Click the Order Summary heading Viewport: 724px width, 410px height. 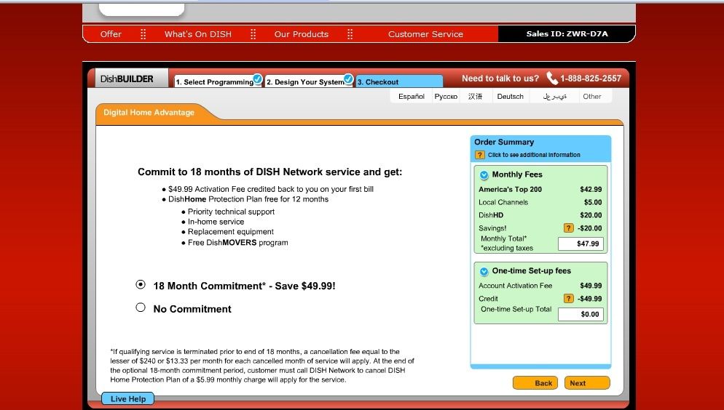coord(504,142)
